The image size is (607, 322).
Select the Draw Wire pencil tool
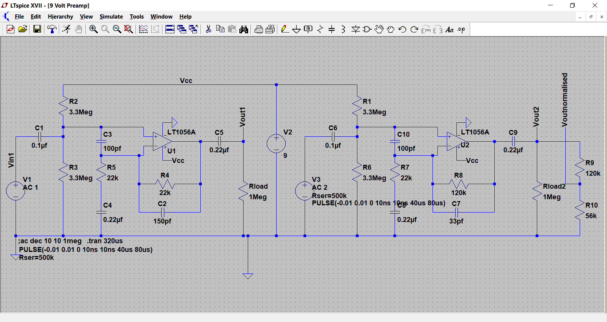tap(285, 29)
